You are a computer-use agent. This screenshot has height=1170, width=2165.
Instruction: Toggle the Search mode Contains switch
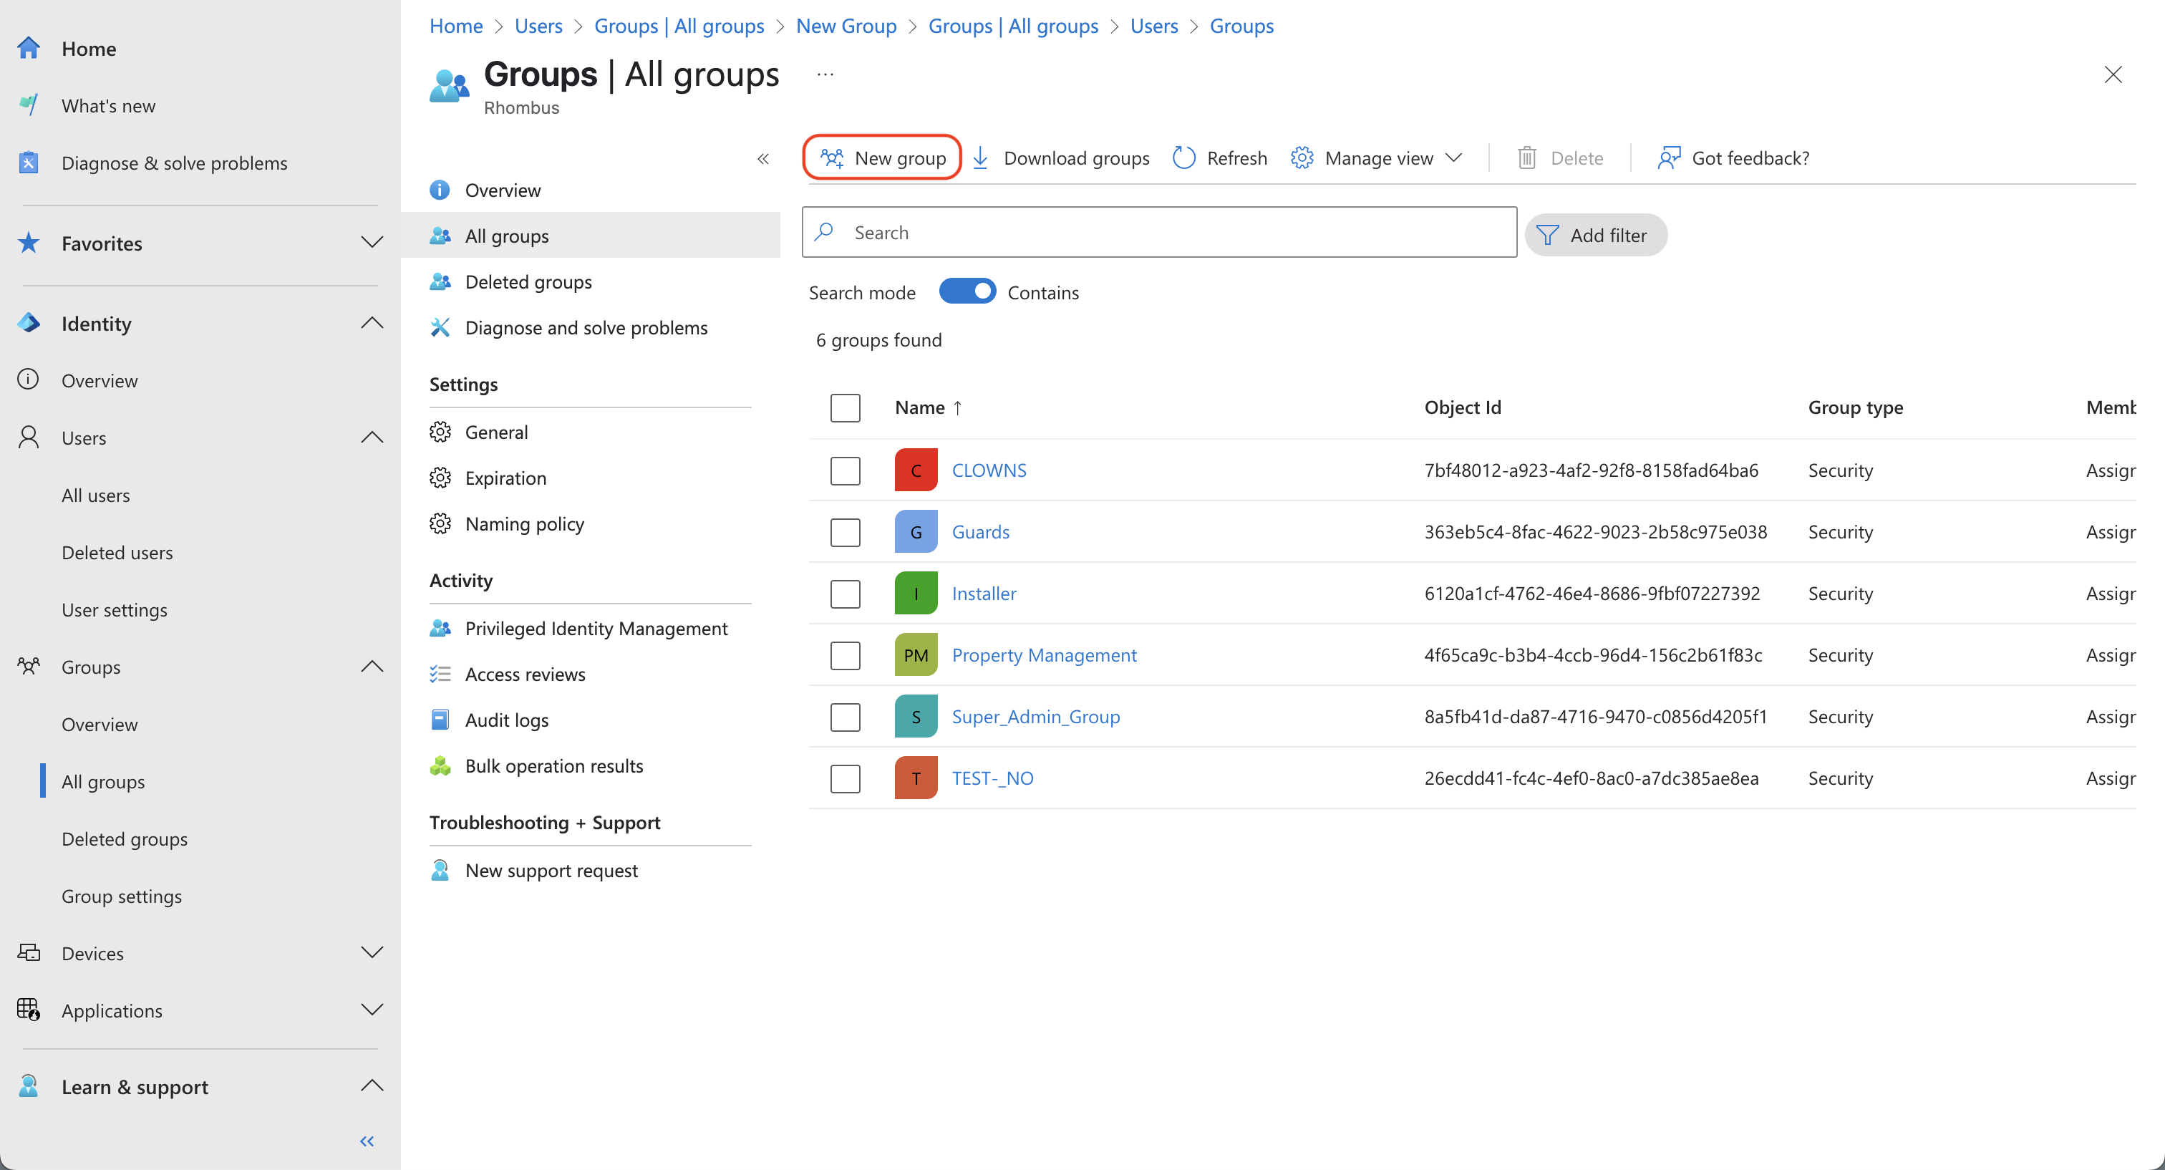tap(967, 291)
